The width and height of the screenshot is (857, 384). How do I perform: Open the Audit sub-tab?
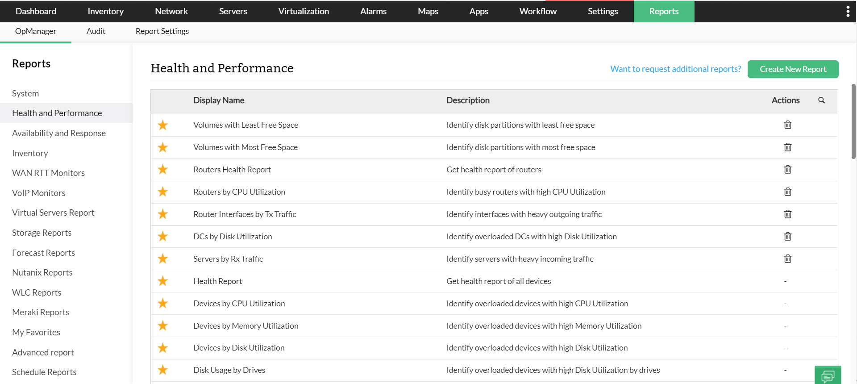[x=96, y=31]
